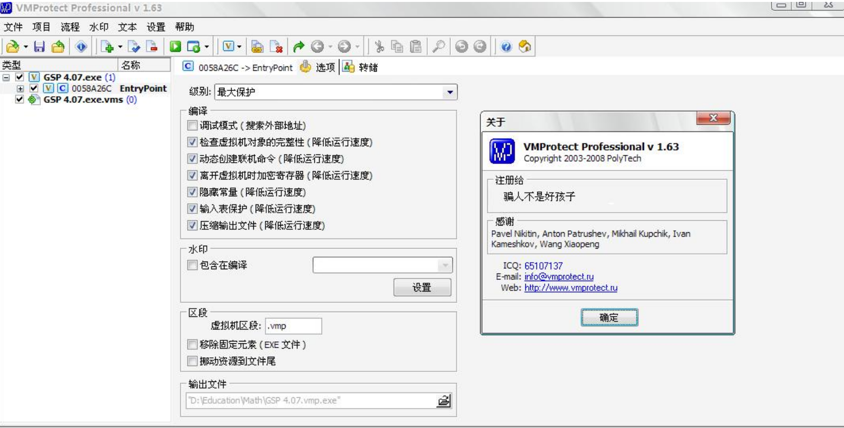Screen dimensions: 844x428
Task: Enable 挪动资源到文件尾 checkbox
Action: click(192, 361)
